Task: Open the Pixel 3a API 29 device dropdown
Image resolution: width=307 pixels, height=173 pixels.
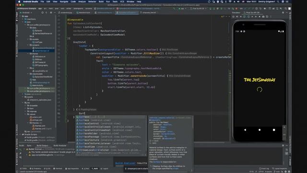Action: tap(198, 9)
